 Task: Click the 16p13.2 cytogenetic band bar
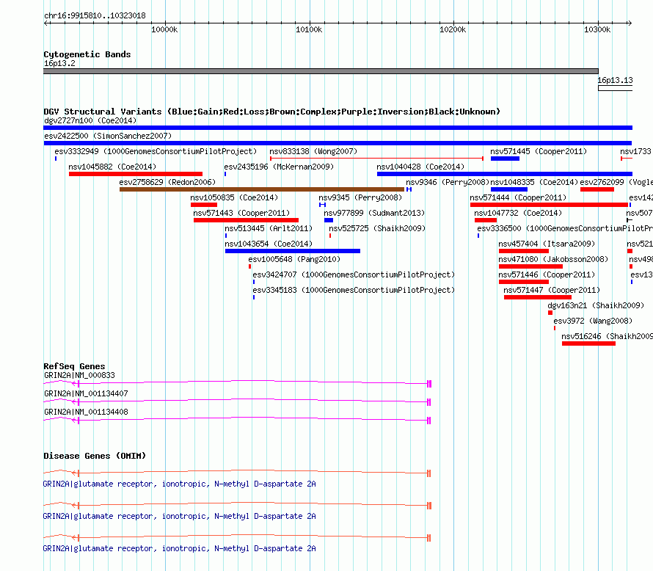point(321,71)
